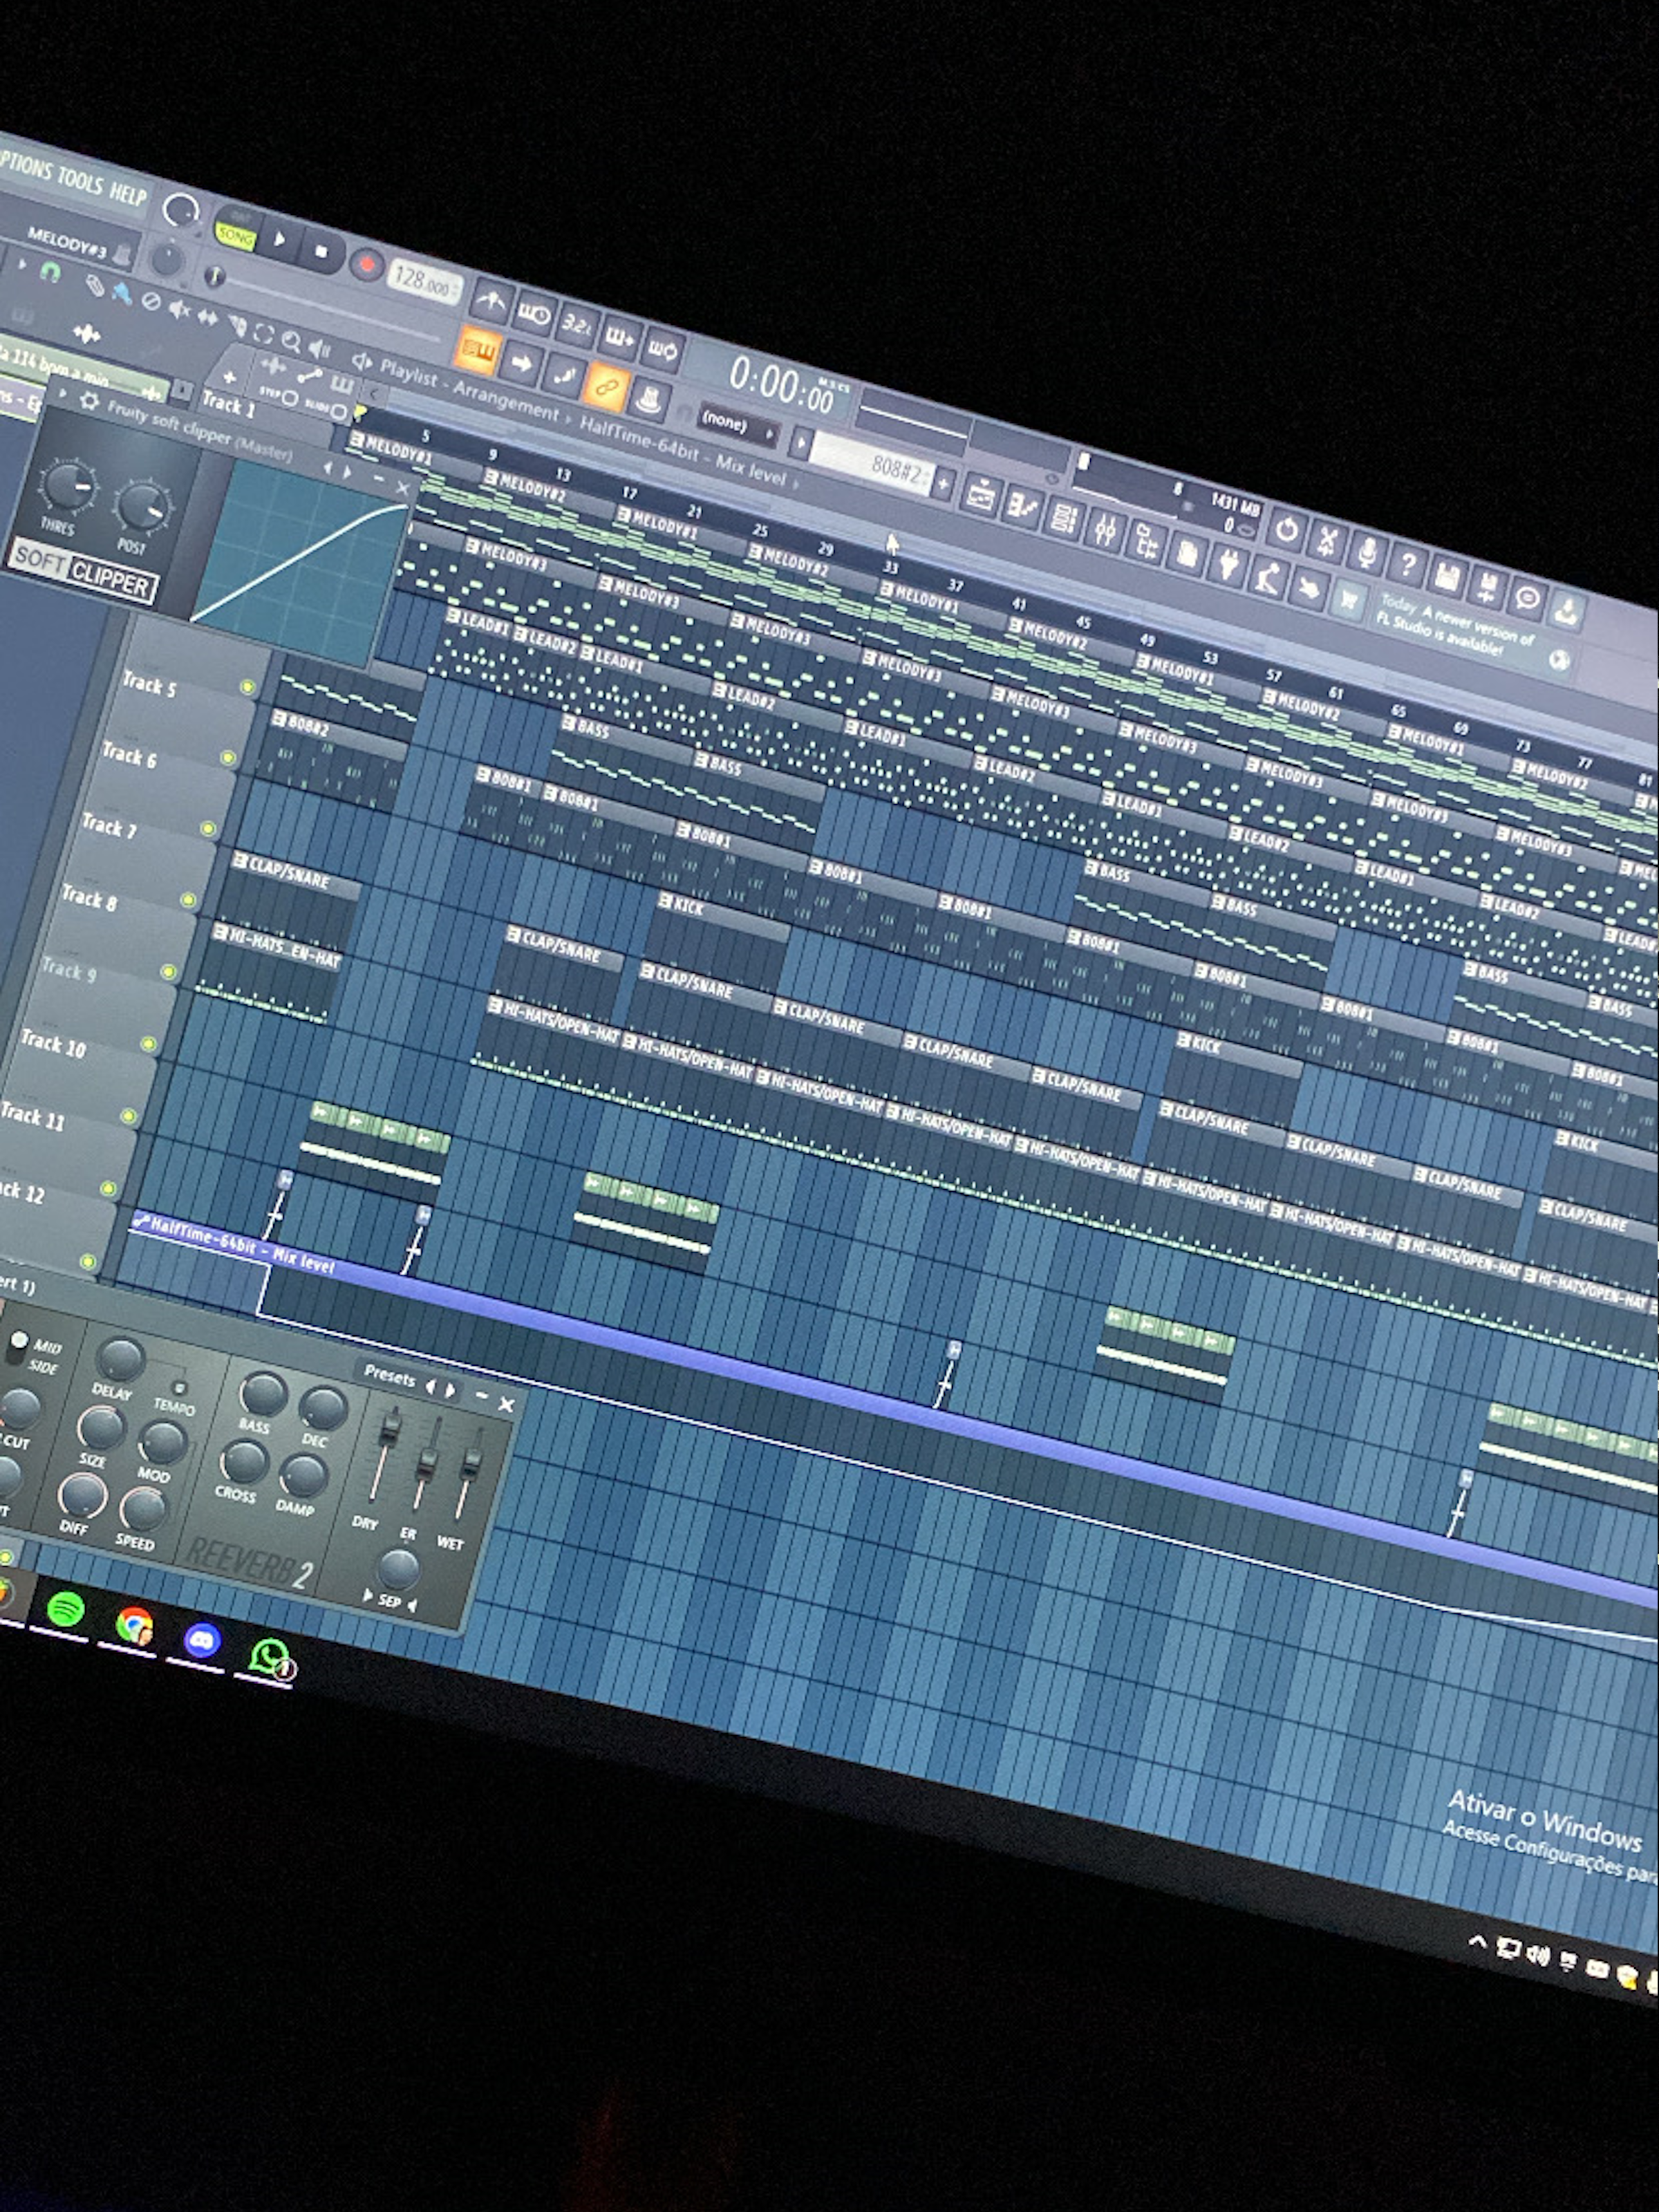Open the shopping cart content icon
This screenshot has width=1659, height=2212.
coord(1348,600)
